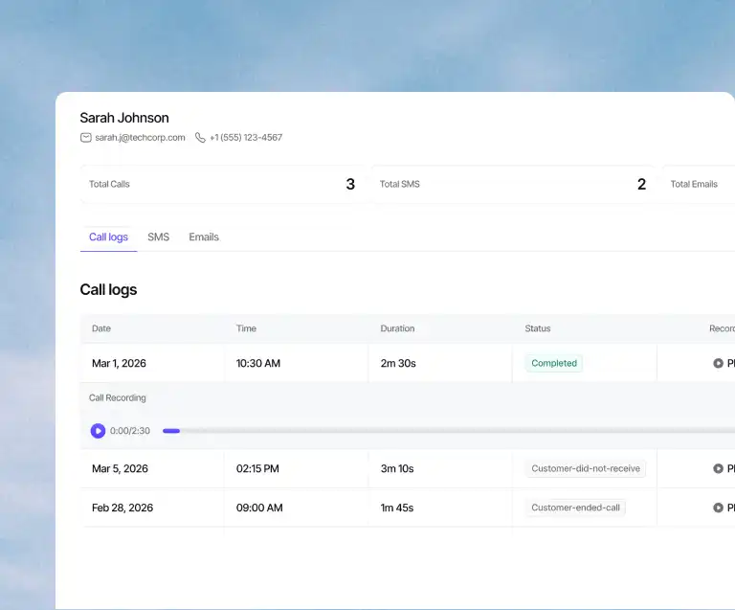Click the Call logs section heading
735x610 pixels.
(x=108, y=290)
